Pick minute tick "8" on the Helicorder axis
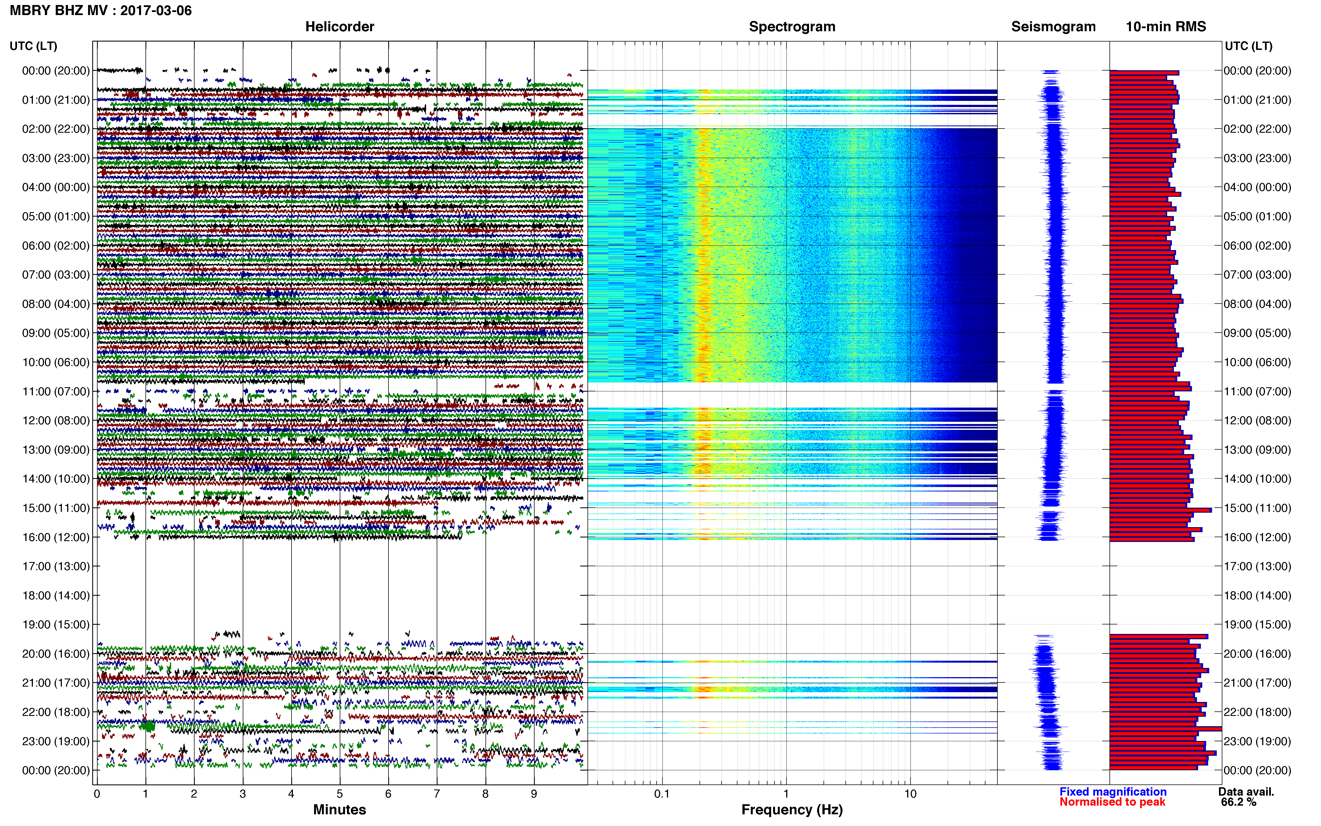 click(485, 794)
